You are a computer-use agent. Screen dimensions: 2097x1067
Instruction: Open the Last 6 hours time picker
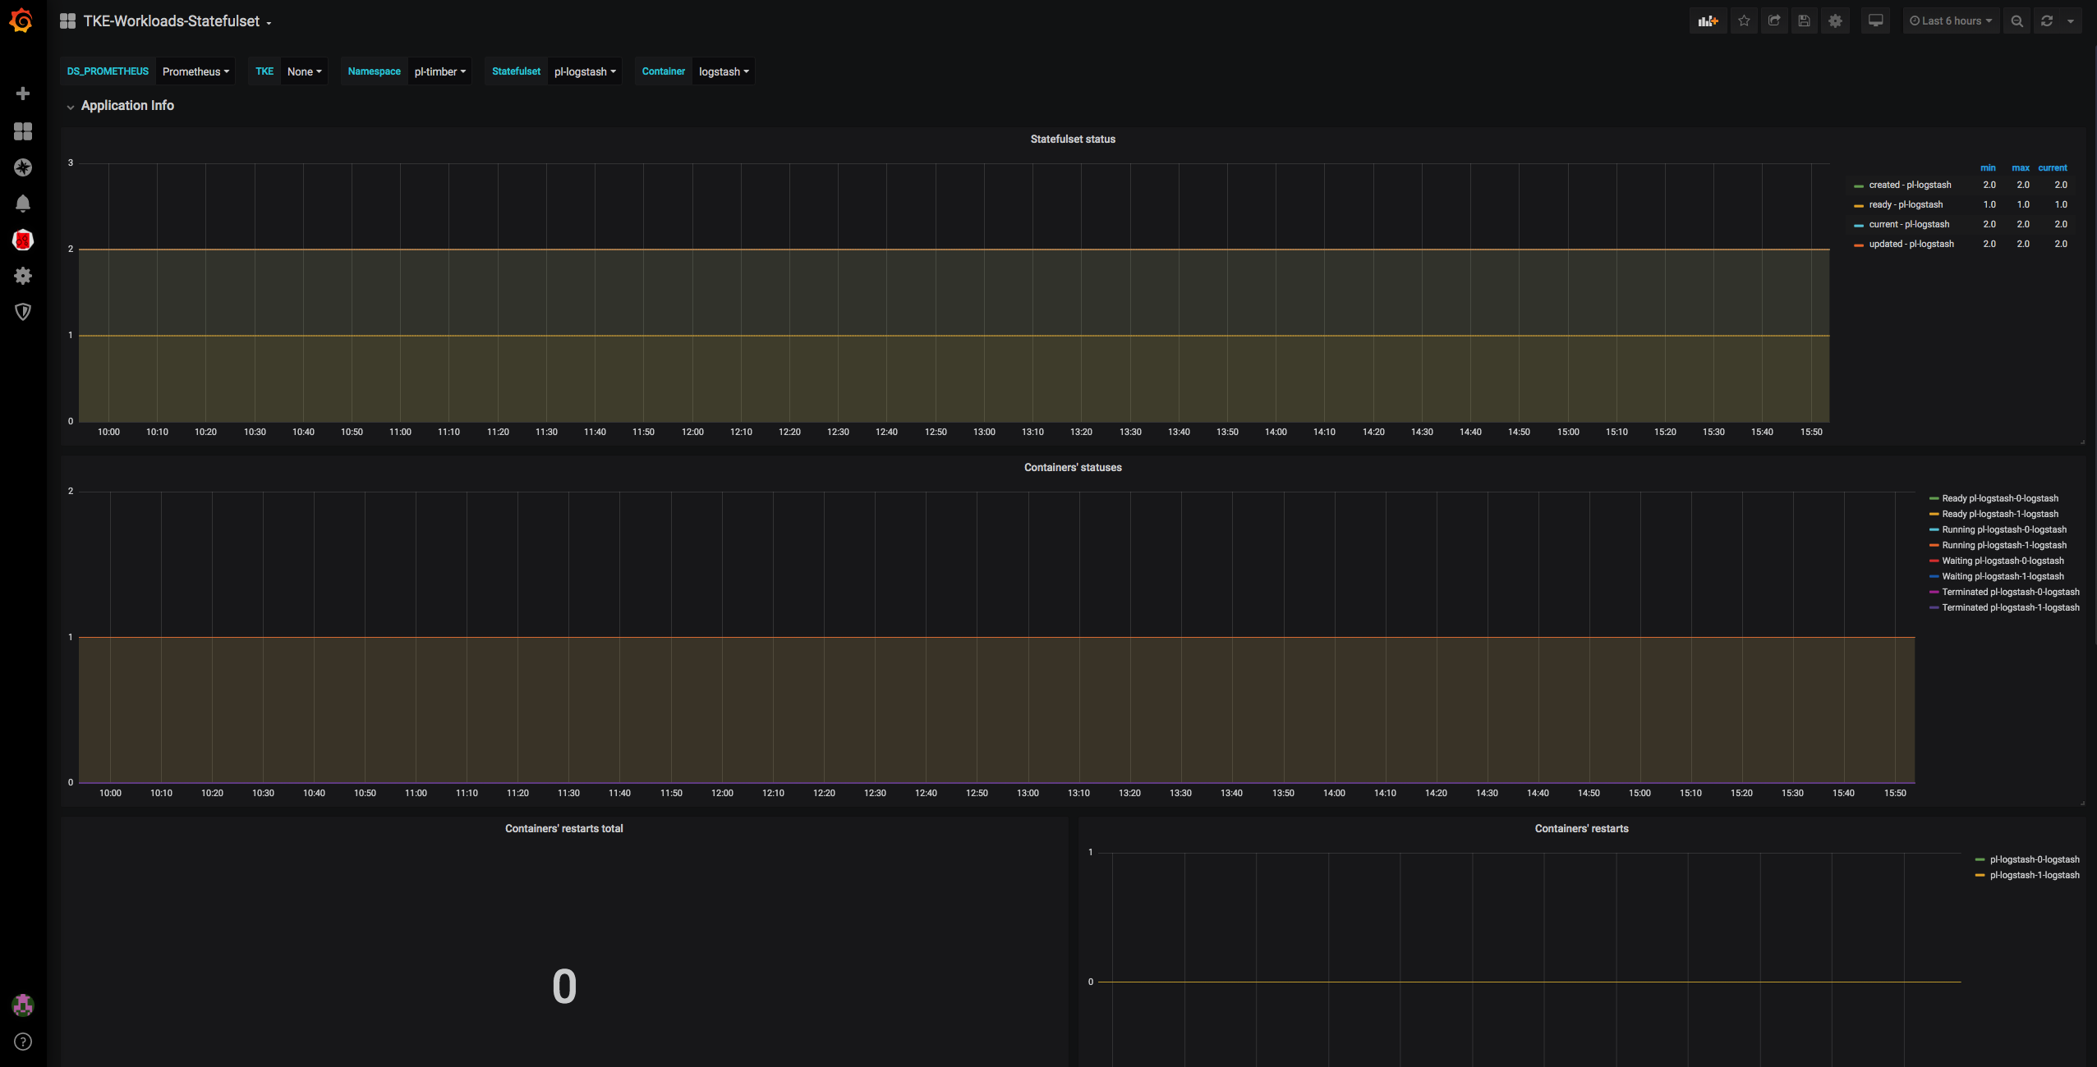coord(1950,21)
